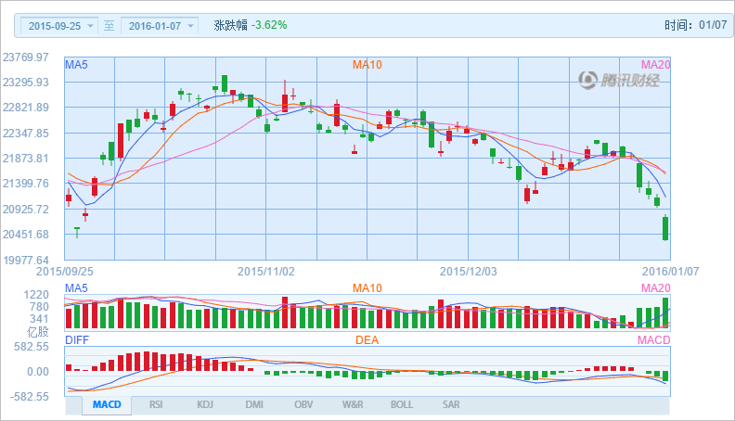
Task: Click the 至 separator between dates
Action: pos(109,25)
